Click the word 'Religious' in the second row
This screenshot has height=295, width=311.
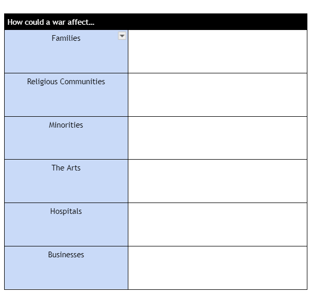point(42,82)
